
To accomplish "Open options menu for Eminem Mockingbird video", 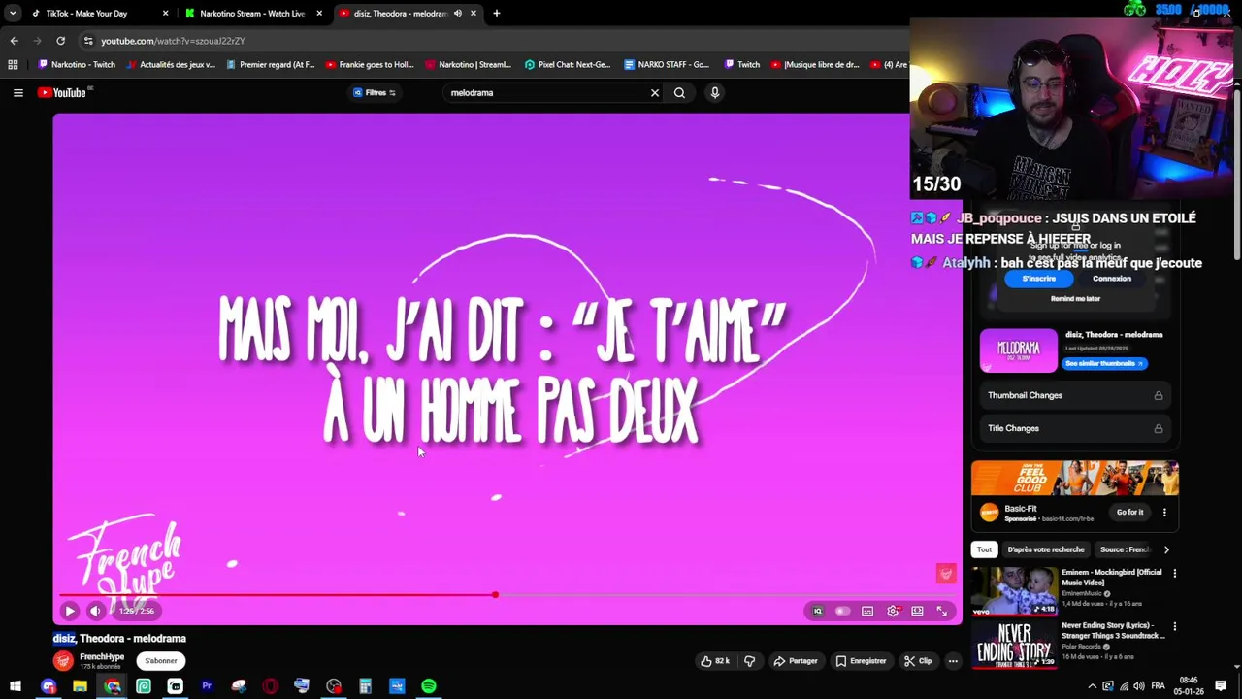I will pos(1174,574).
